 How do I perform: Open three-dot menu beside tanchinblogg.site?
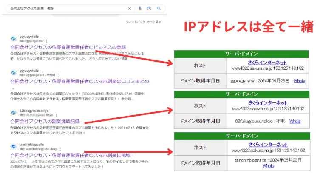pyautogui.click(x=60, y=149)
